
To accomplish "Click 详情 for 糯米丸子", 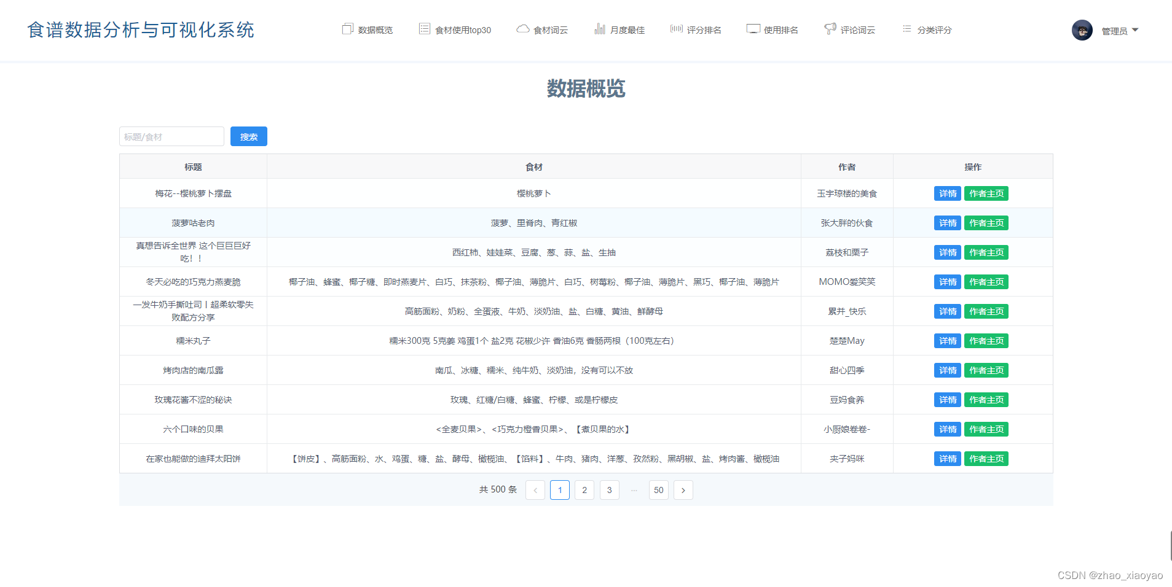I will pyautogui.click(x=948, y=341).
